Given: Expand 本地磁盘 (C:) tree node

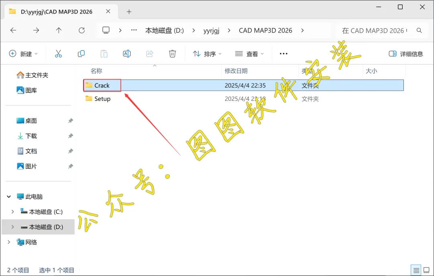Looking at the screenshot, I should click(x=12, y=212).
